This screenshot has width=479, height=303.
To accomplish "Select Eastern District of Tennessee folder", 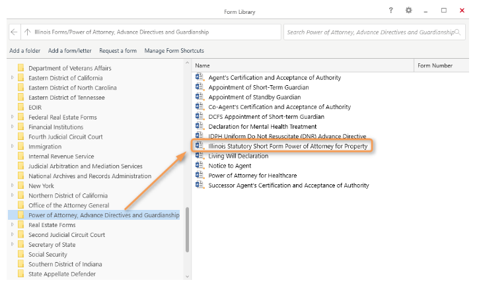I will tap(67, 97).
